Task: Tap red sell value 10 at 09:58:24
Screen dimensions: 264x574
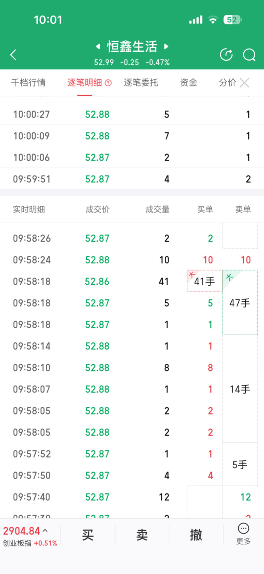Action: click(246, 260)
